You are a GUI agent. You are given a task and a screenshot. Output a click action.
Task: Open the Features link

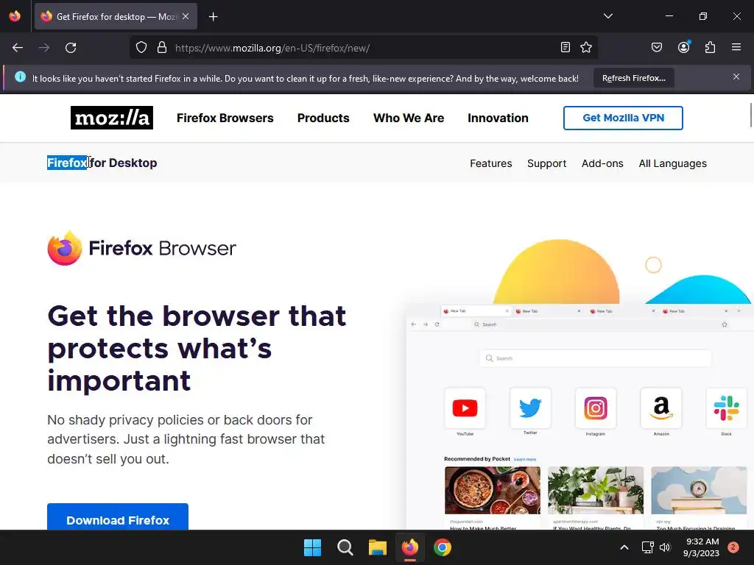click(491, 163)
